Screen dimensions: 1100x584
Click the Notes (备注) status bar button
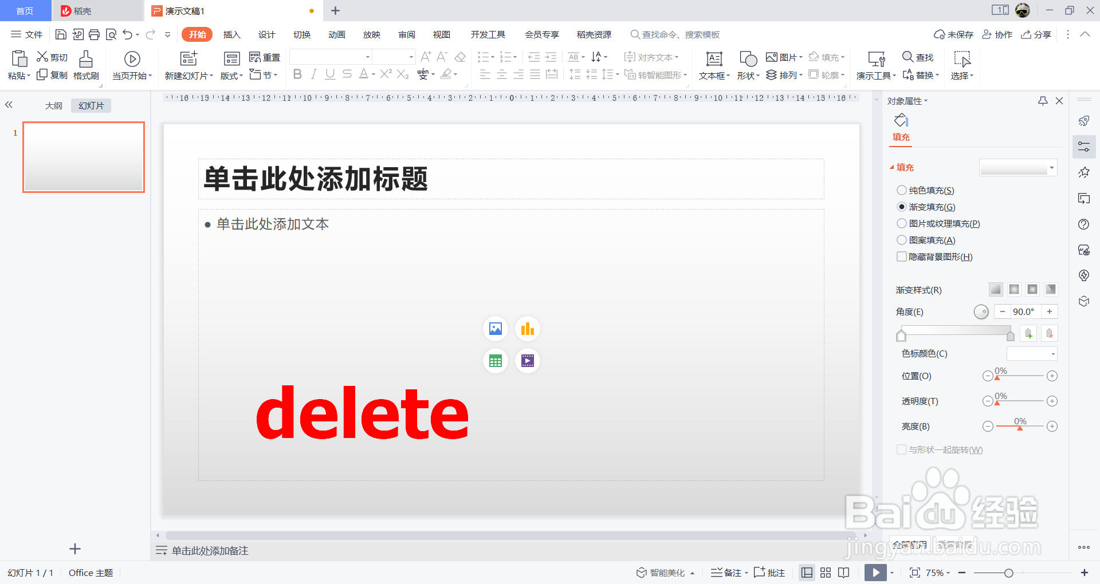729,573
